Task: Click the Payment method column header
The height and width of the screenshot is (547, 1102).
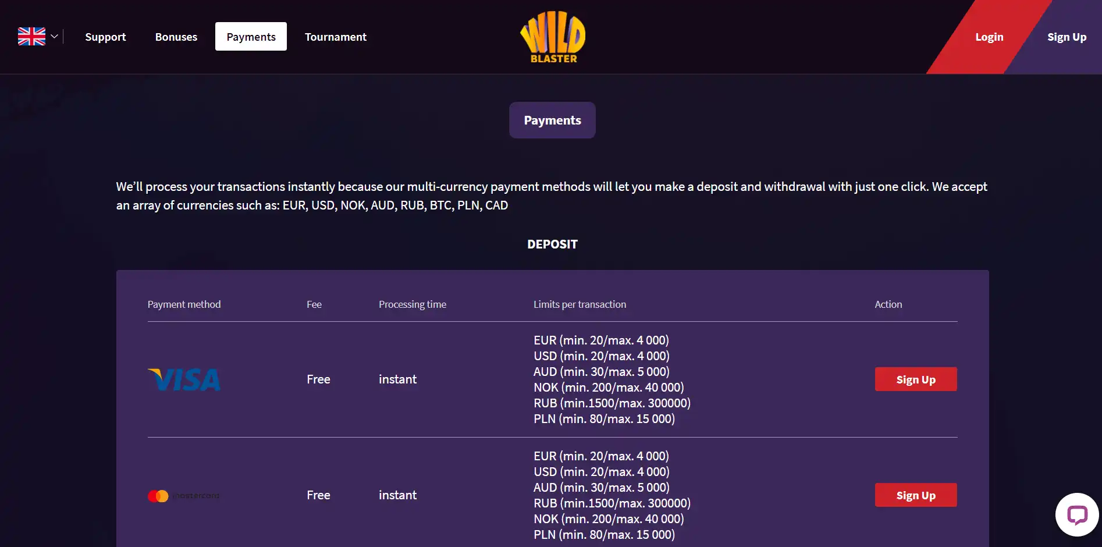Action: [x=184, y=304]
